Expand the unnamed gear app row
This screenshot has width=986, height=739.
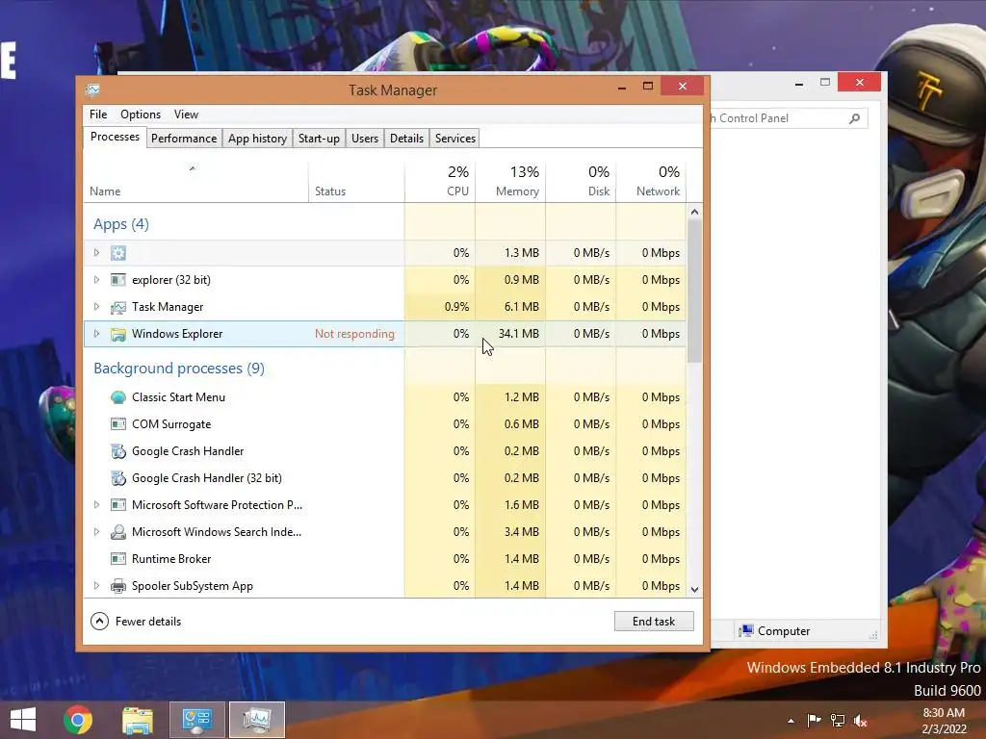click(96, 253)
